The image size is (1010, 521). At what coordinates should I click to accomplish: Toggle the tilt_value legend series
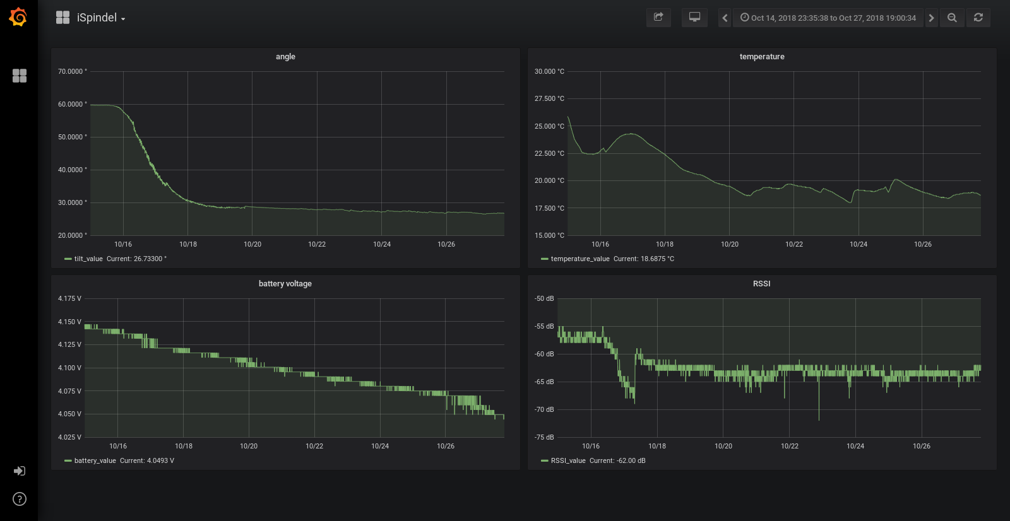(88, 259)
